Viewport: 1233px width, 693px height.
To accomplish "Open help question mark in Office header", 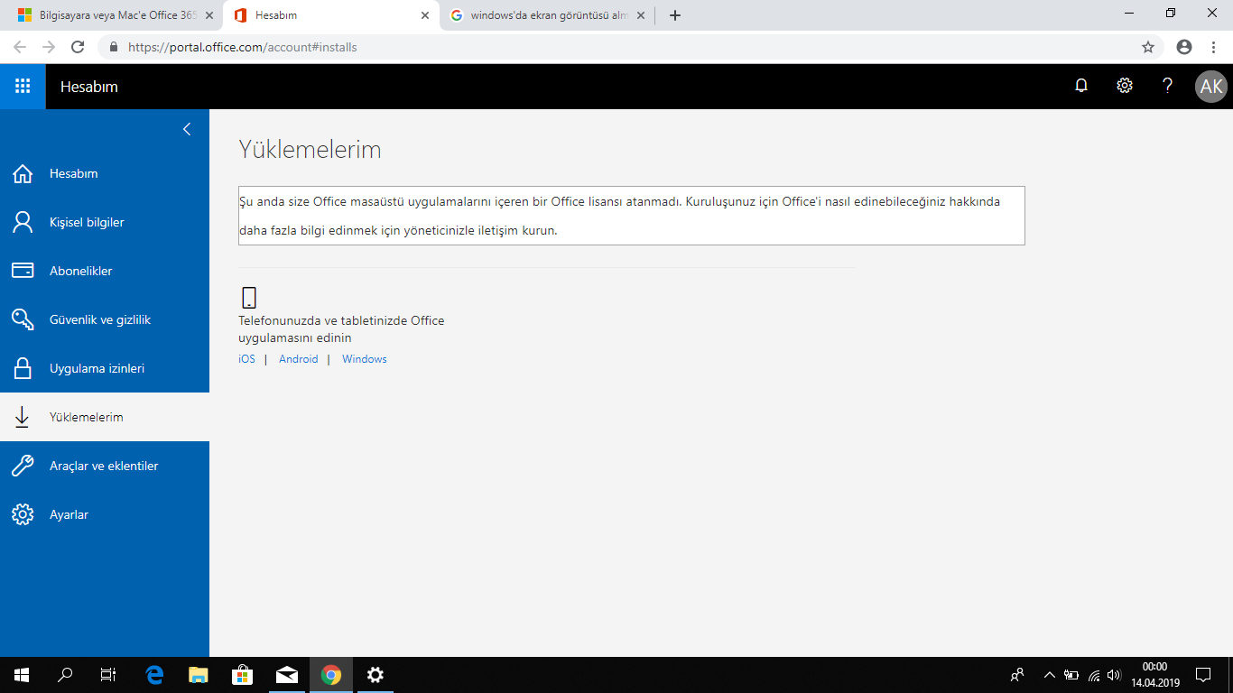I will point(1168,87).
